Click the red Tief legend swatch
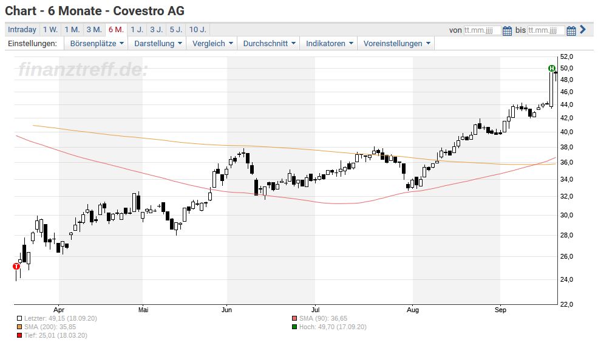Image resolution: width=598 pixels, height=348 pixels. 19,336
